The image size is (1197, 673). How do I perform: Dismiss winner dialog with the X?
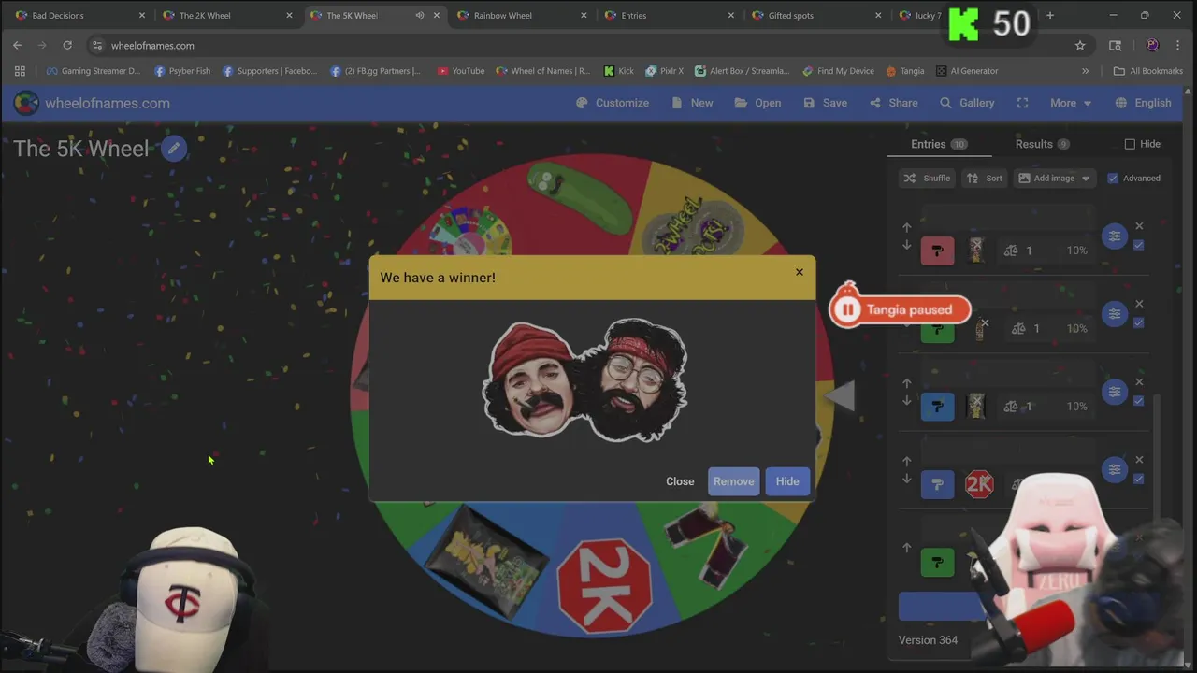pos(799,272)
